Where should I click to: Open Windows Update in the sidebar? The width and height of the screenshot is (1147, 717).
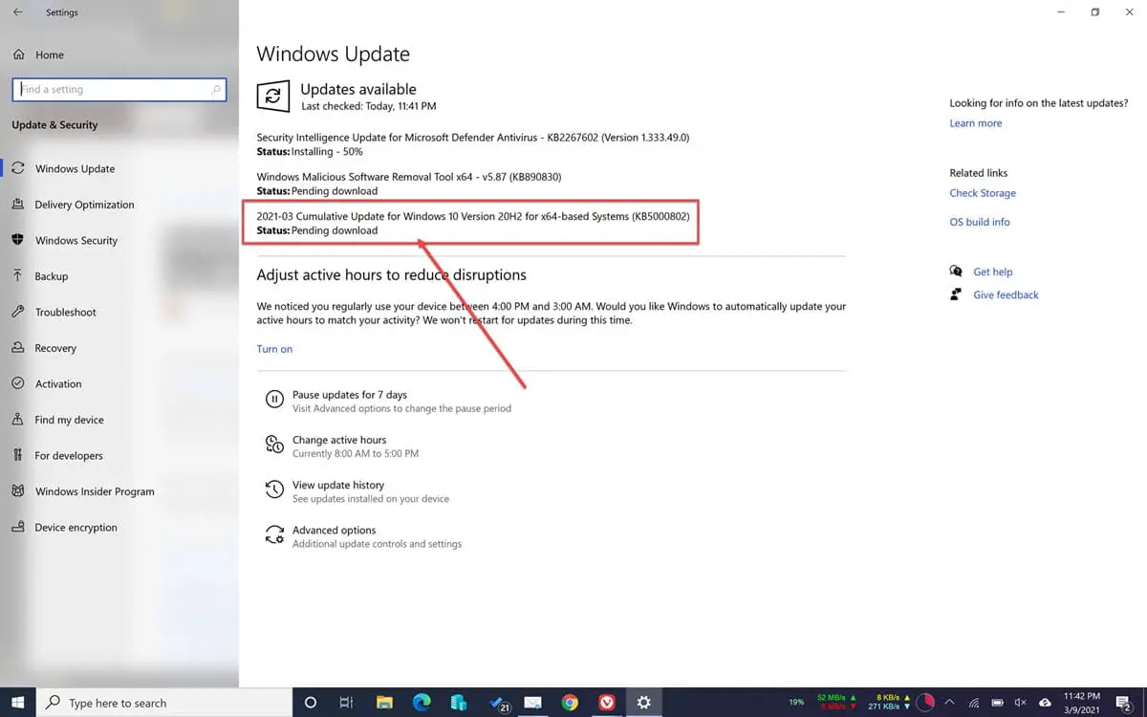coord(75,169)
